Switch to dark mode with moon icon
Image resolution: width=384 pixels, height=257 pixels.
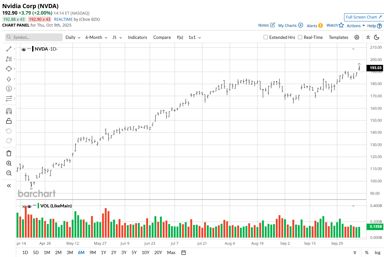pos(377,37)
